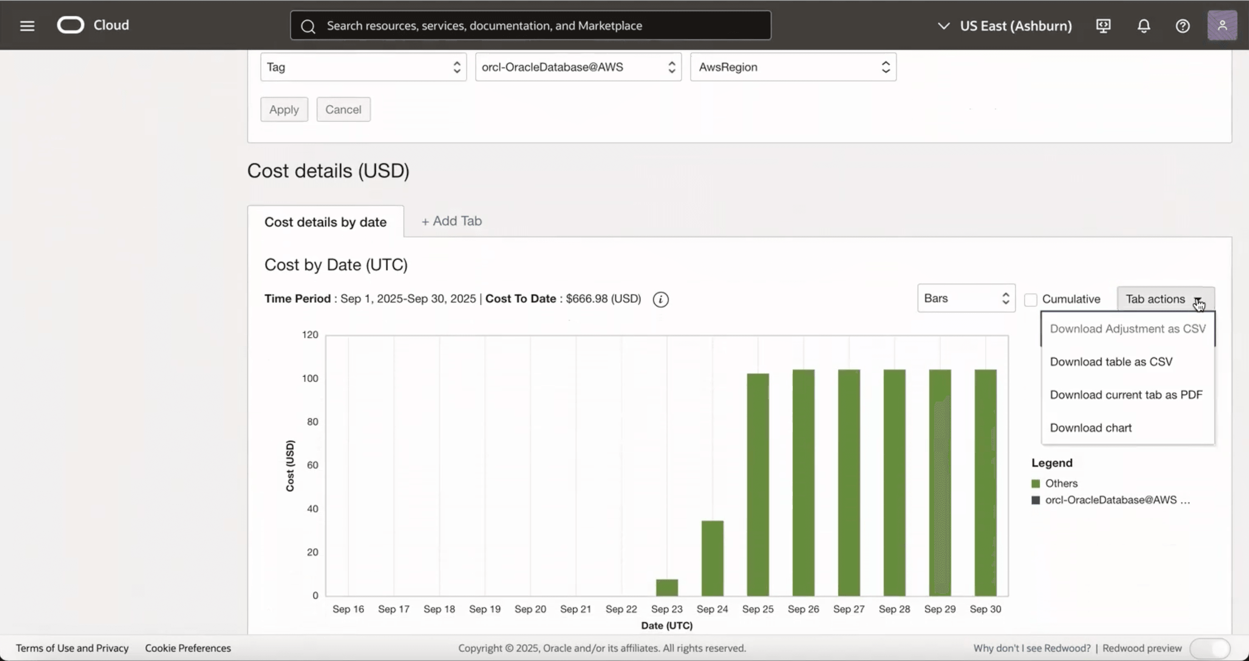1249x661 pixels.
Task: Select Download chart from the menu
Action: 1090,428
